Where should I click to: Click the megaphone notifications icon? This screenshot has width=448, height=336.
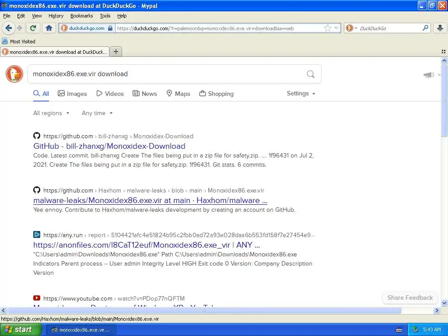[x=429, y=75]
